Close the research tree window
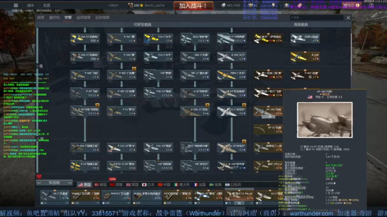 click(x=348, y=18)
